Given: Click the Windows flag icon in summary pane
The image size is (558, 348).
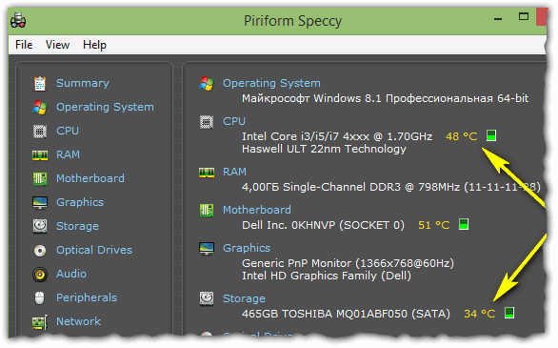Looking at the screenshot, I should tap(207, 84).
